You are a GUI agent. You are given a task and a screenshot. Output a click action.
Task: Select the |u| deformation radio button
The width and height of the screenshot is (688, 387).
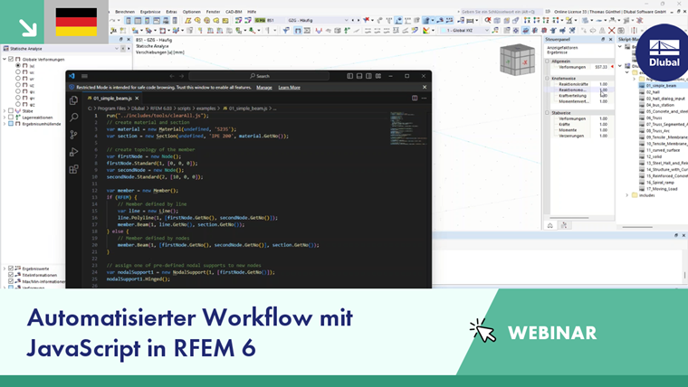click(x=18, y=65)
